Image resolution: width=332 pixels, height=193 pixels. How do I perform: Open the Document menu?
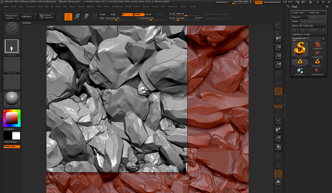click(x=31, y=7)
